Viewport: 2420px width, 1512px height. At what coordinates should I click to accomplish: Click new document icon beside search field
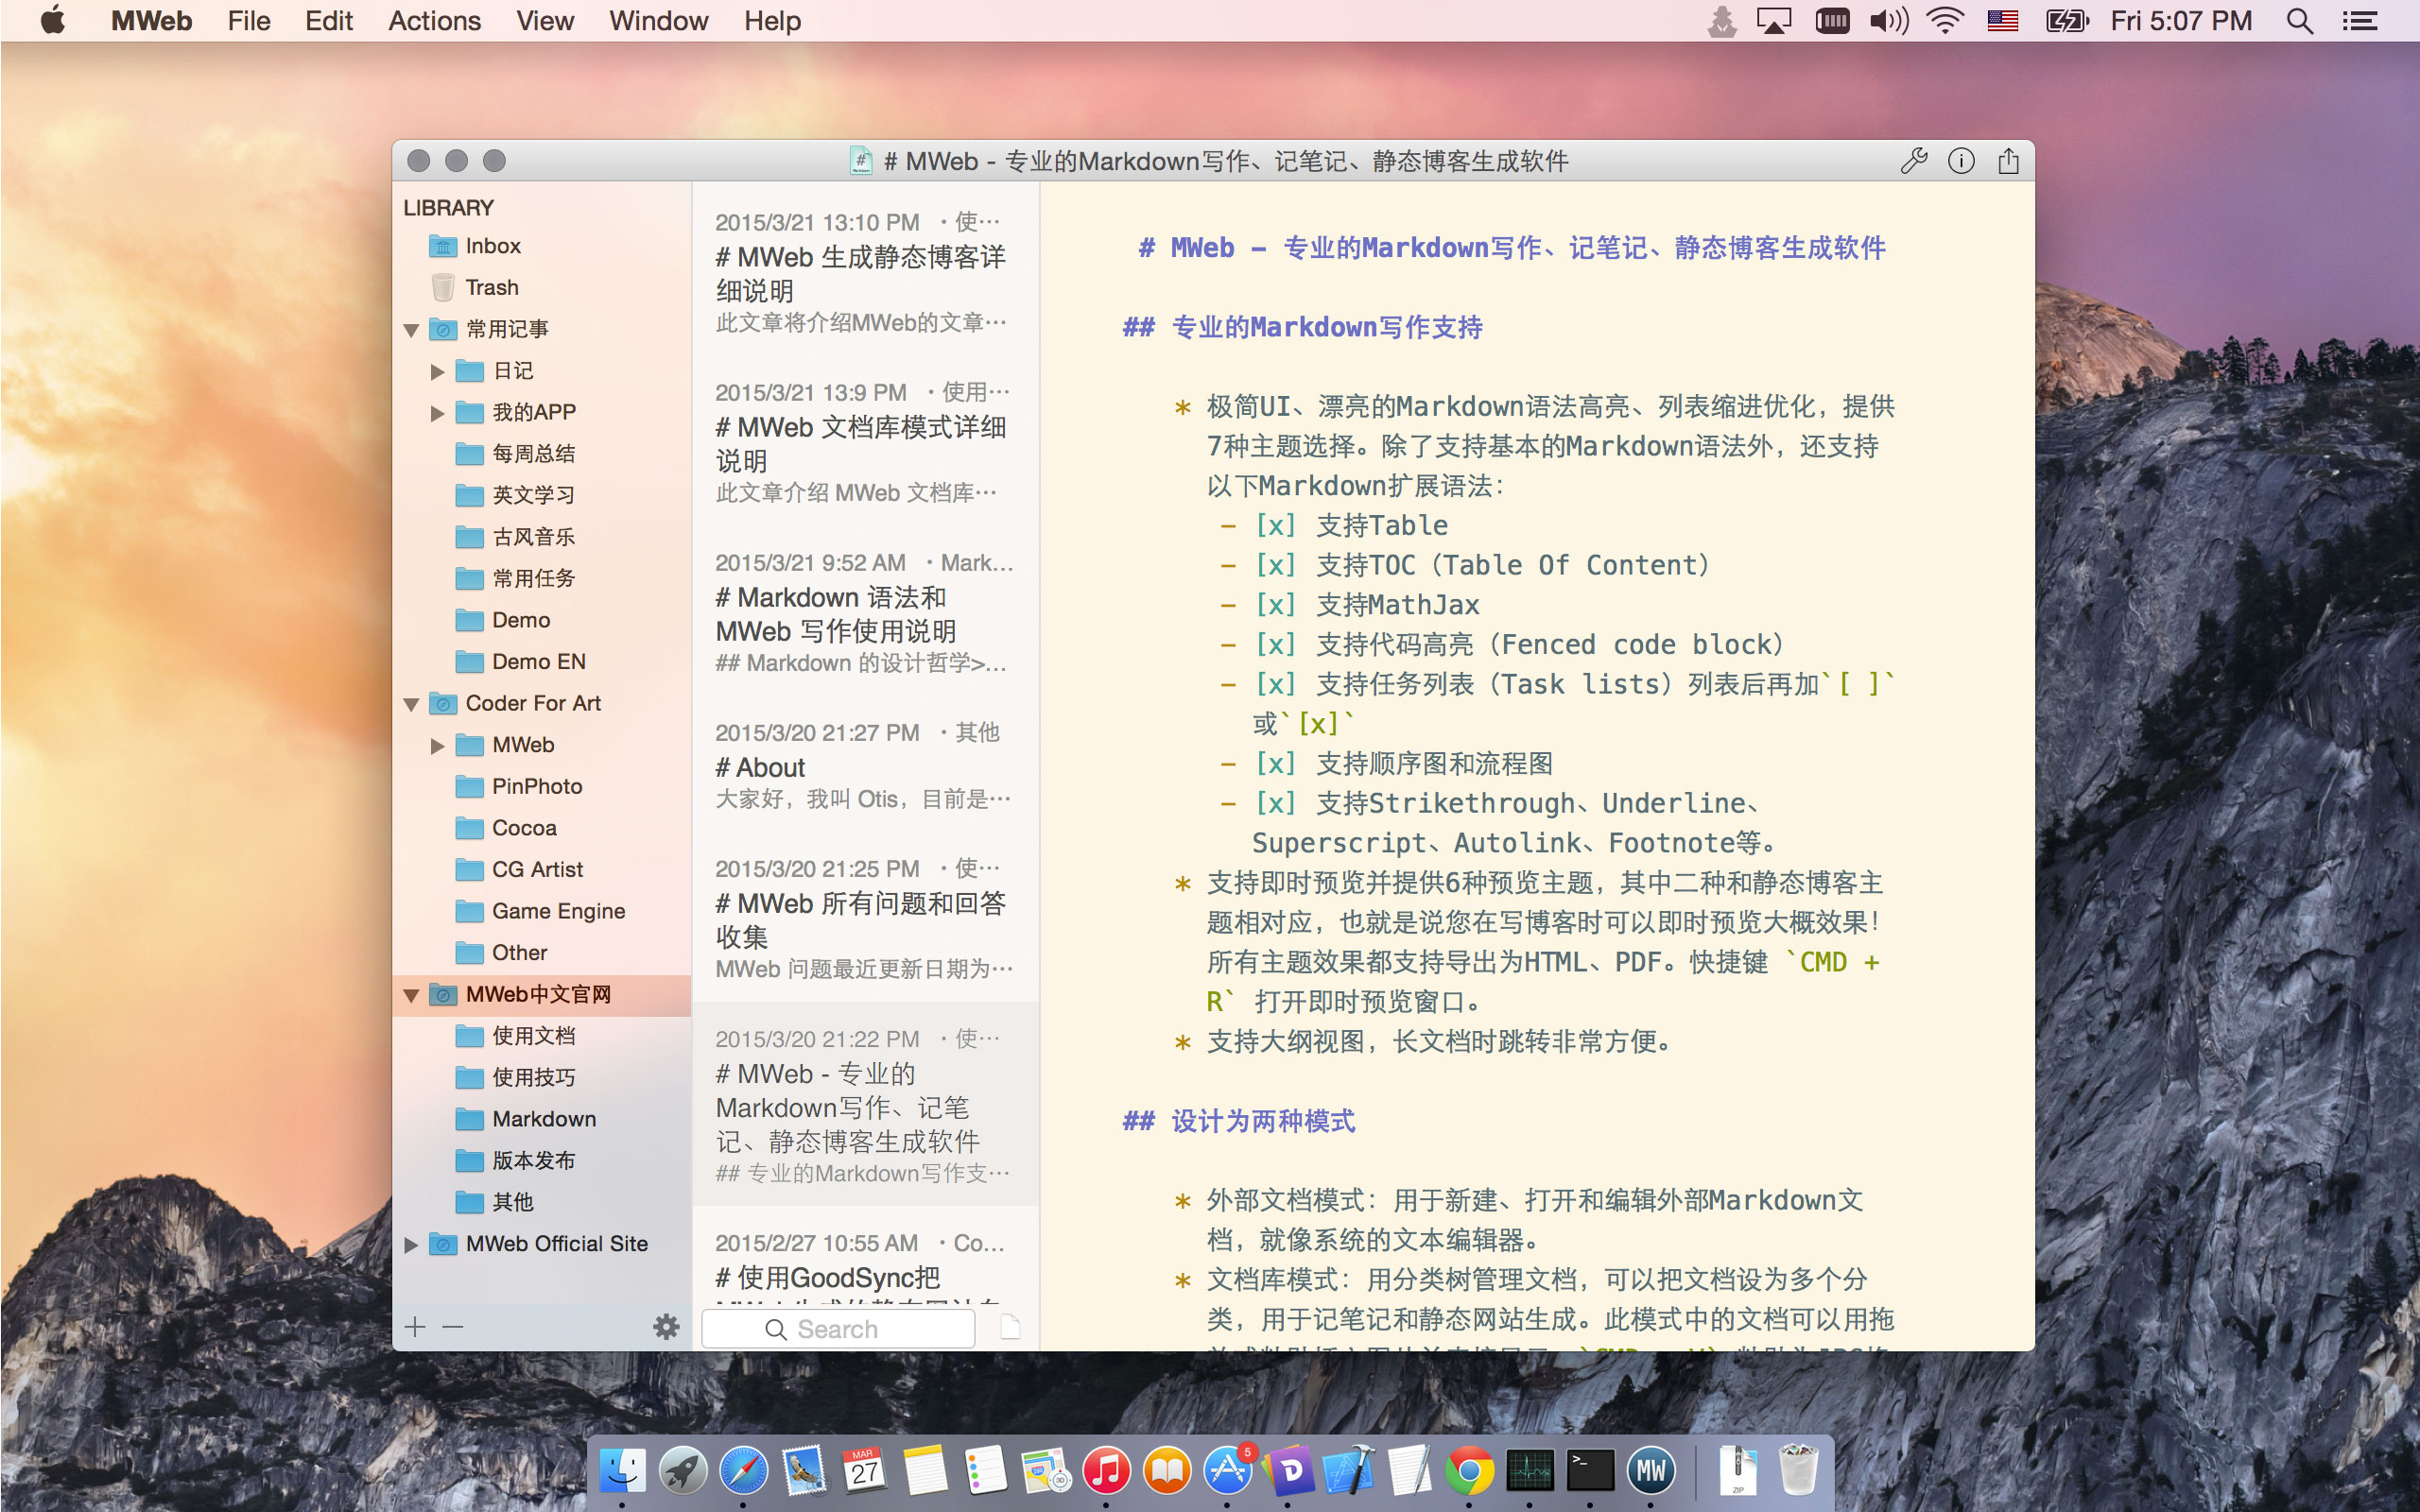tap(1010, 1327)
